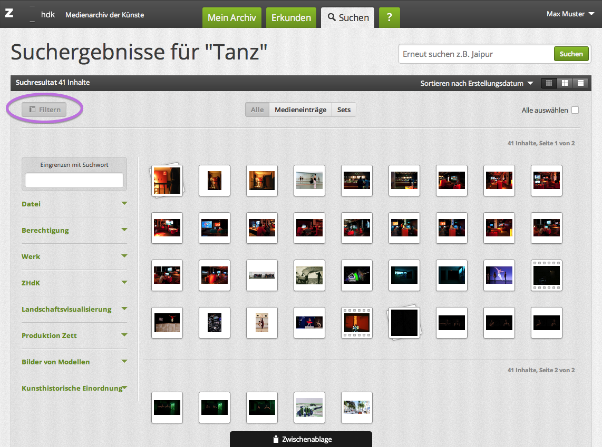Open the question mark help tab
Screen dimensions: 602x447
click(x=389, y=17)
